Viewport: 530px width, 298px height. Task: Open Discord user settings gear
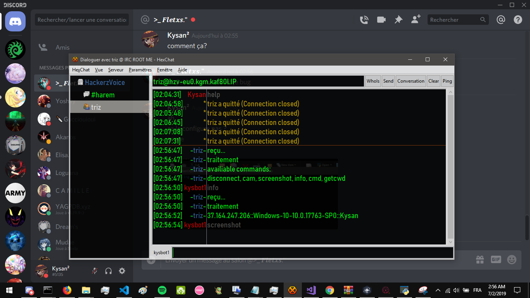[122, 271]
